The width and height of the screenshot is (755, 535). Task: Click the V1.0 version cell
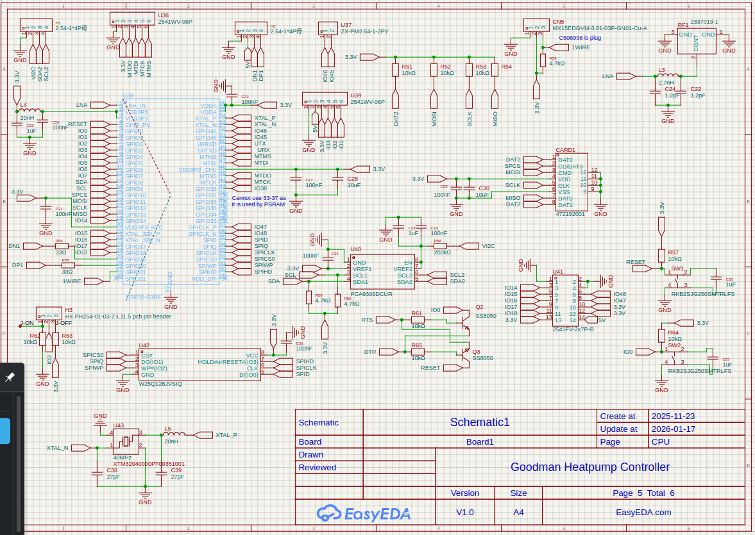coord(464,512)
